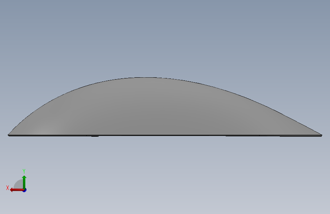Select the thin flat bottom edge of the model
The width and height of the screenshot is (330, 214).
pos(165,136)
